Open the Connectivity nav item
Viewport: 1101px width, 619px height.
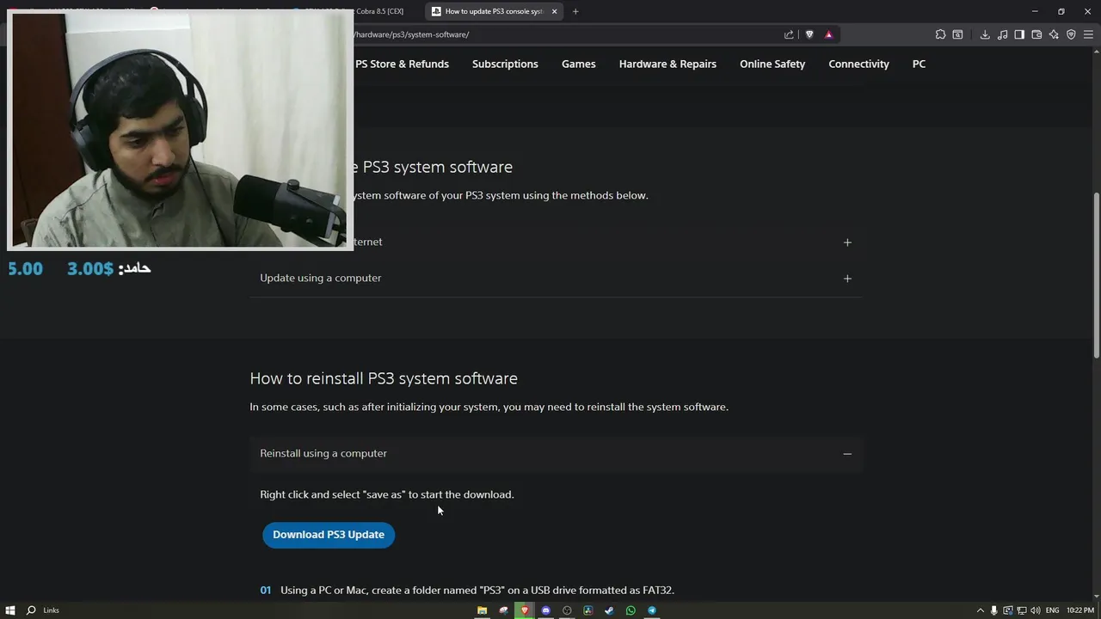pyautogui.click(x=858, y=64)
